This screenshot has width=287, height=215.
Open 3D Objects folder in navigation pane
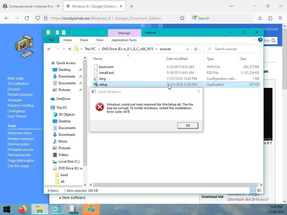coord(66,114)
